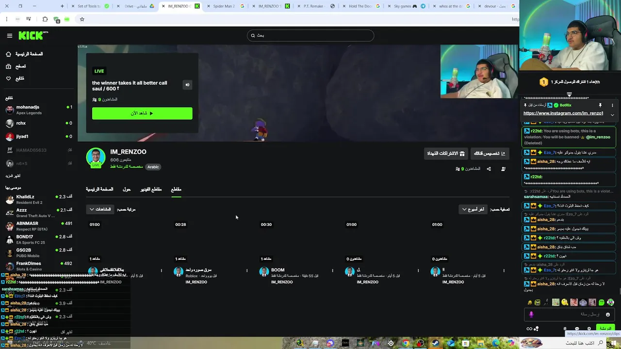Open the chat settings gear icon
621x349 pixels.
click(589, 329)
